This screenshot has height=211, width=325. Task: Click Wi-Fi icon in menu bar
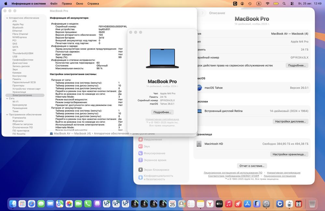pos(267,4)
